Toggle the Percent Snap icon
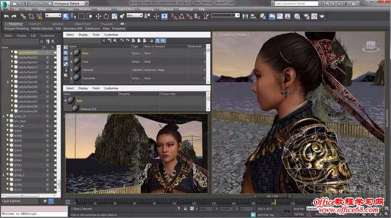This screenshot has width=391, height=218. coord(189,16)
